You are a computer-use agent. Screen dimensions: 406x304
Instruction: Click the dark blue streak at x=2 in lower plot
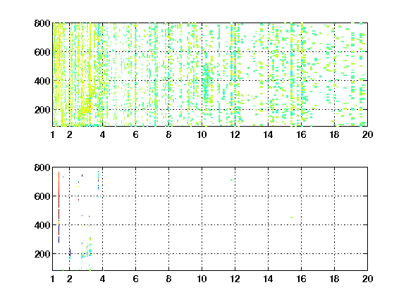(70, 253)
